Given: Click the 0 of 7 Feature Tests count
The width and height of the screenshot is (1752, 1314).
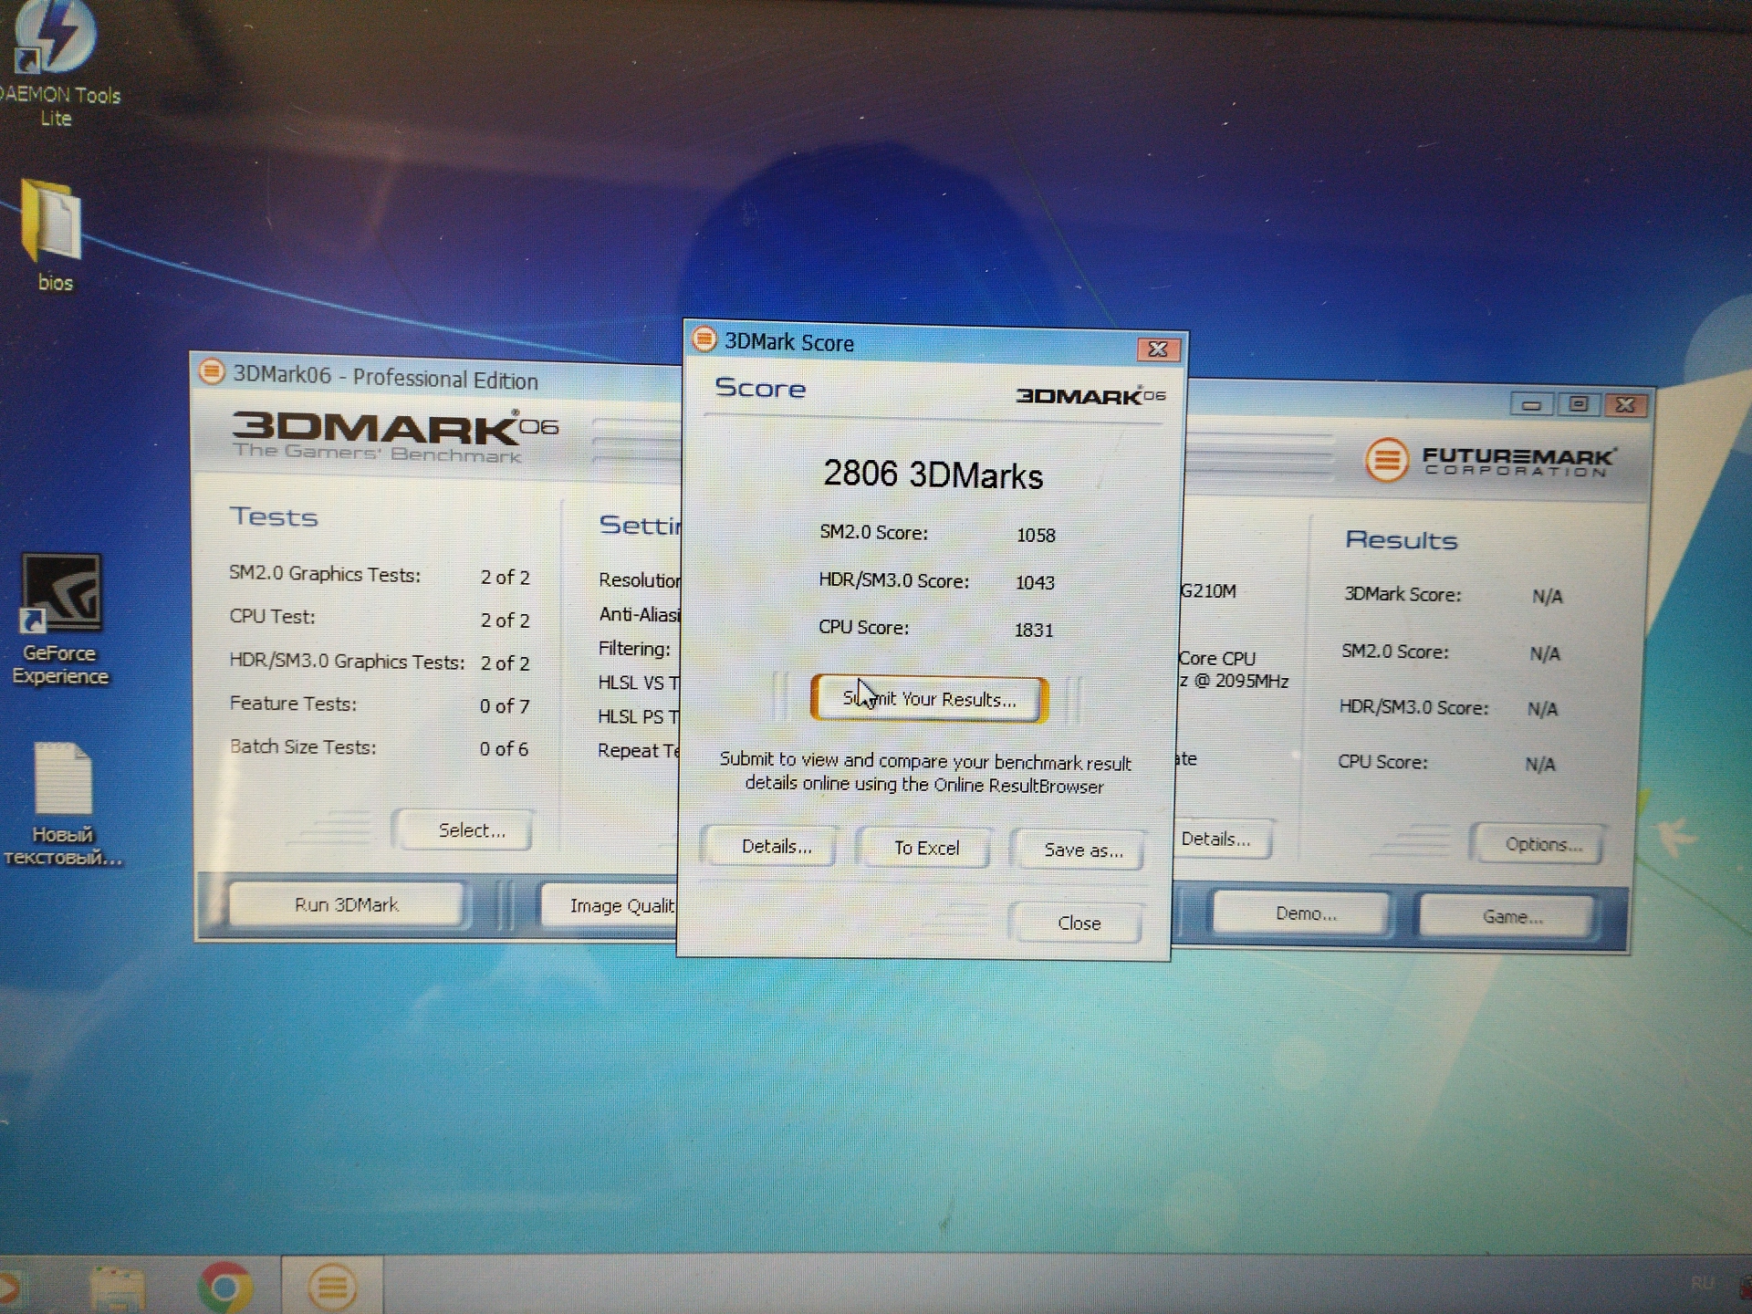Looking at the screenshot, I should point(505,705).
